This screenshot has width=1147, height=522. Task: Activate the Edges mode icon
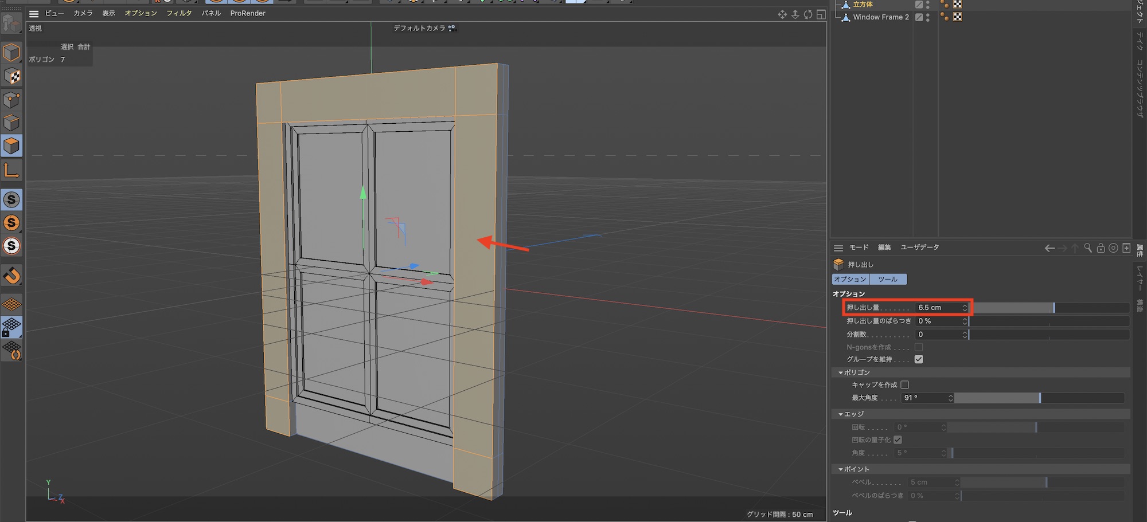11,123
